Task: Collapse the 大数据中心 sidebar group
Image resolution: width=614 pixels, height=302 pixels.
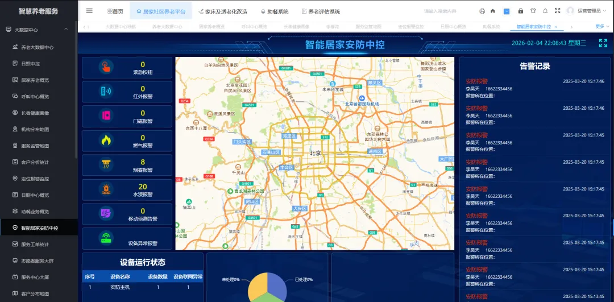Action: pyautogui.click(x=39, y=30)
